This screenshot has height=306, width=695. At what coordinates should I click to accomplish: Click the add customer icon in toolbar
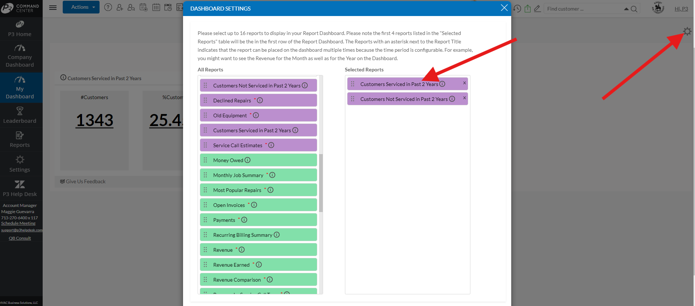(120, 7)
